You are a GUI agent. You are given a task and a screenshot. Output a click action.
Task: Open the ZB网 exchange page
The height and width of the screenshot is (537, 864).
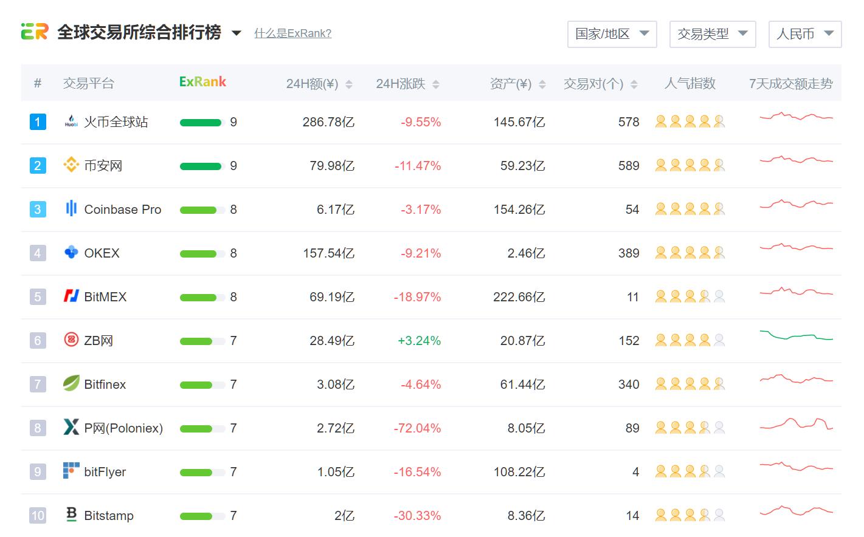pyautogui.click(x=98, y=341)
